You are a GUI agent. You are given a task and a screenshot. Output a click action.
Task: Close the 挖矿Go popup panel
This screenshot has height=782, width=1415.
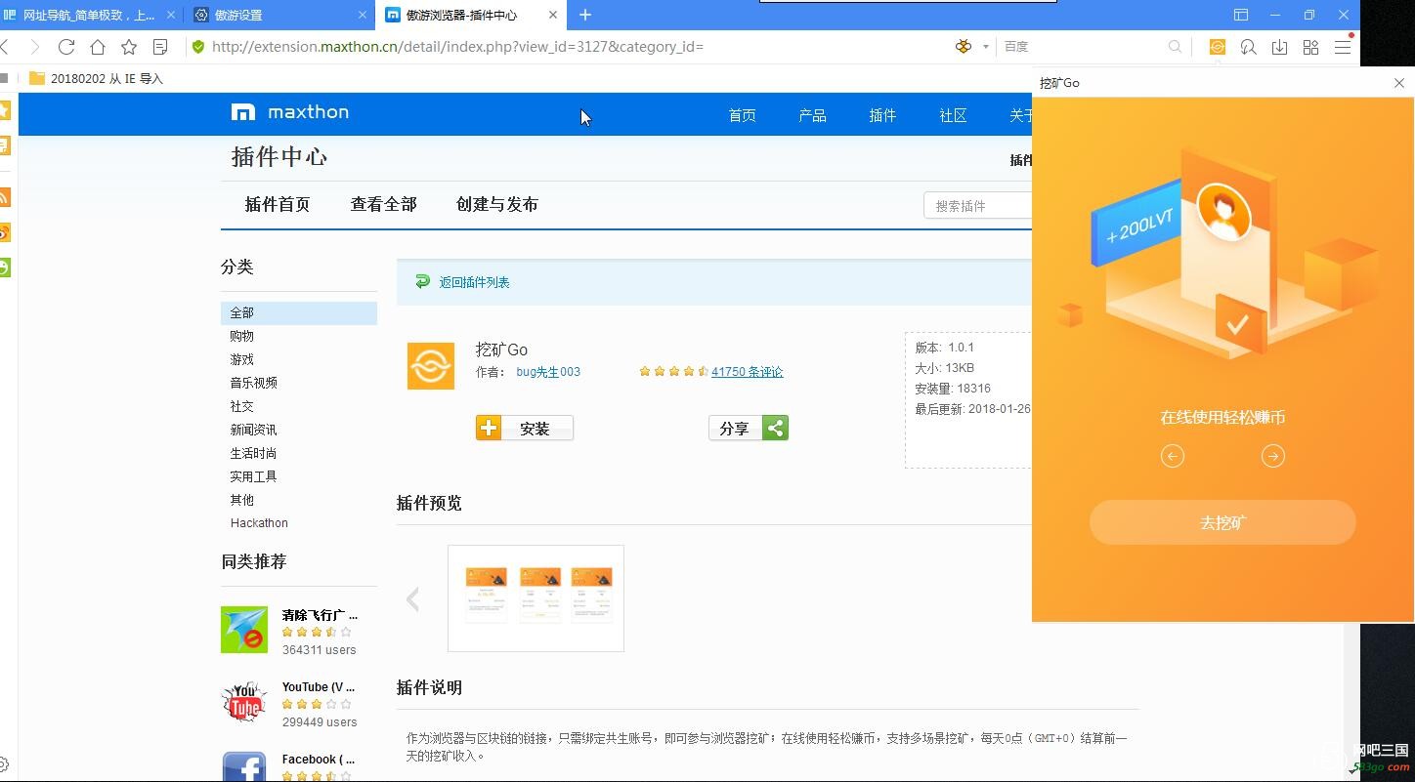point(1398,83)
